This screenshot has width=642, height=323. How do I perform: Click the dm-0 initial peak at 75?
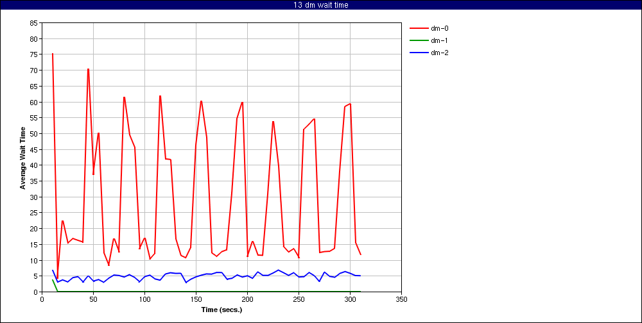[53, 54]
